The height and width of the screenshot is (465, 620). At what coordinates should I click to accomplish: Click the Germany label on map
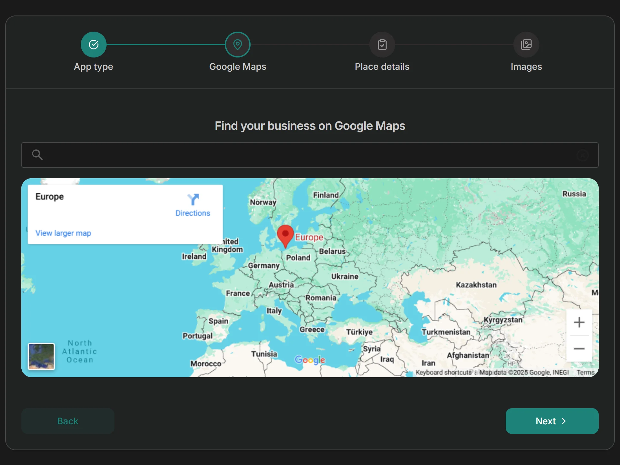pyautogui.click(x=264, y=265)
